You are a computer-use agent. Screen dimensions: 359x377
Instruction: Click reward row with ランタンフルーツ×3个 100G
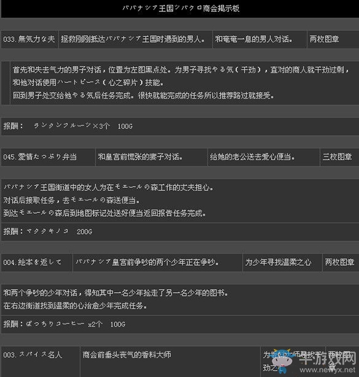[x=180, y=126]
